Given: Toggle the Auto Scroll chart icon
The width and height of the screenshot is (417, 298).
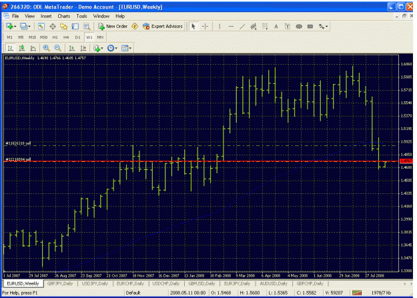Looking at the screenshot, I should tap(72, 48).
